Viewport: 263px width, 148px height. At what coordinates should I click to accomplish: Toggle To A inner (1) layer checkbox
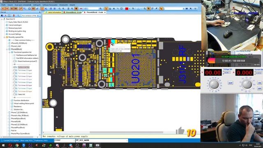pyautogui.click(x=15, y=70)
